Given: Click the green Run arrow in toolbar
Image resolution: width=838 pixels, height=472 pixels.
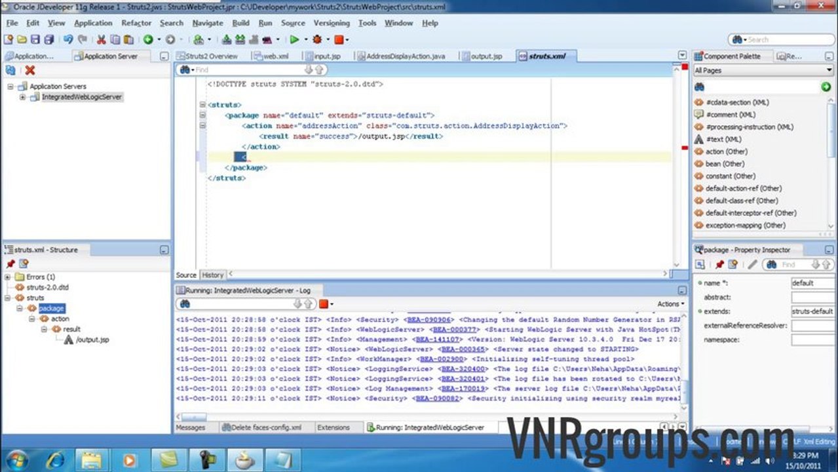Looking at the screenshot, I should click(294, 40).
